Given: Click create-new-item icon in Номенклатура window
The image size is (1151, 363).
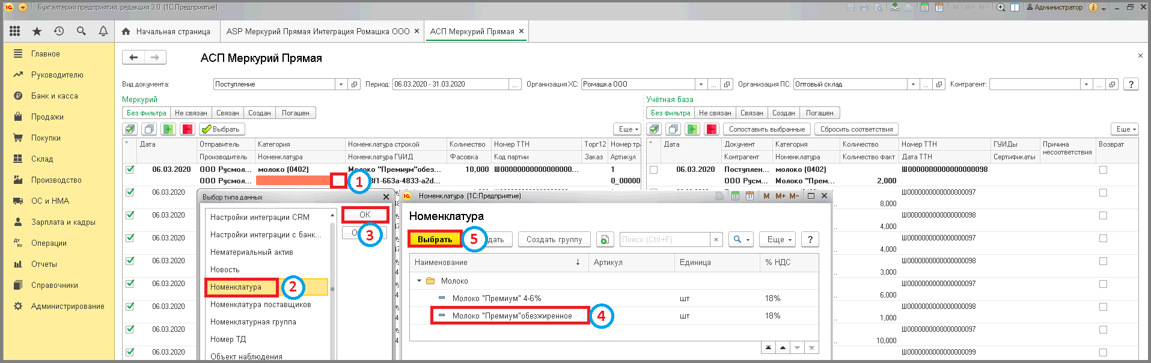Looking at the screenshot, I should click(605, 239).
